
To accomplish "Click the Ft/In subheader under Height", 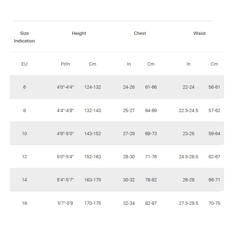I will click(x=65, y=64).
